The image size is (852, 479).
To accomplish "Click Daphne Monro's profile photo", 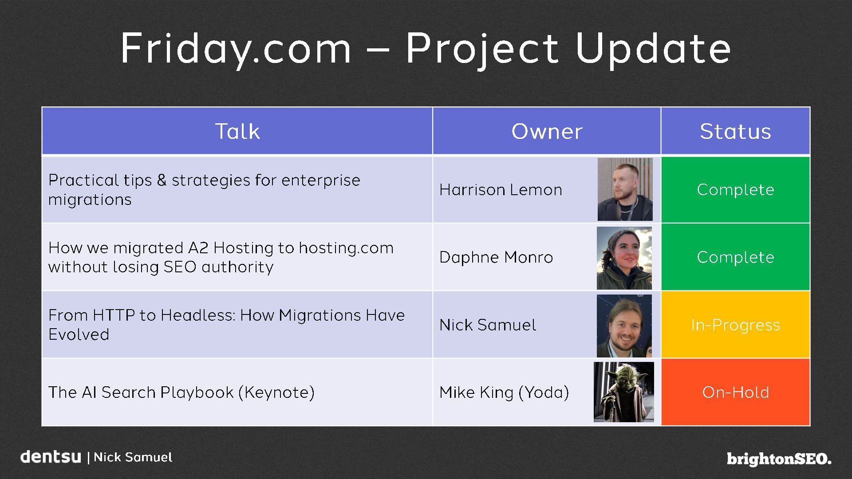I will (624, 258).
